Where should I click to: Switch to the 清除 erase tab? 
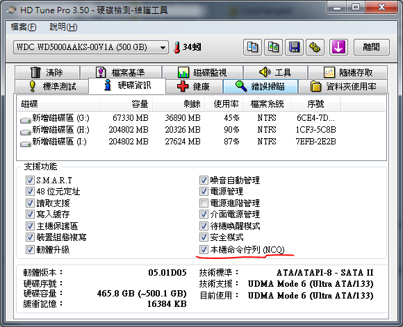pos(47,72)
